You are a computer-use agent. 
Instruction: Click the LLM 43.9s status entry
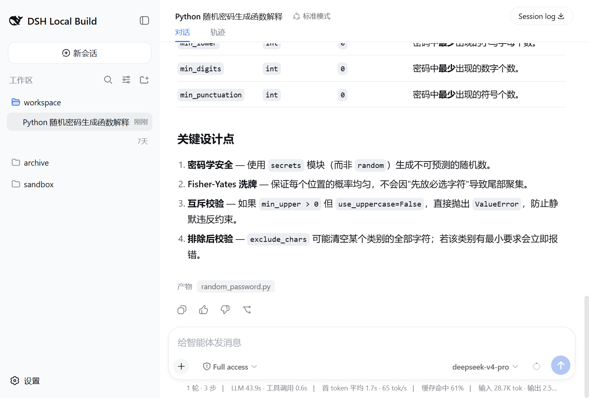click(x=246, y=388)
